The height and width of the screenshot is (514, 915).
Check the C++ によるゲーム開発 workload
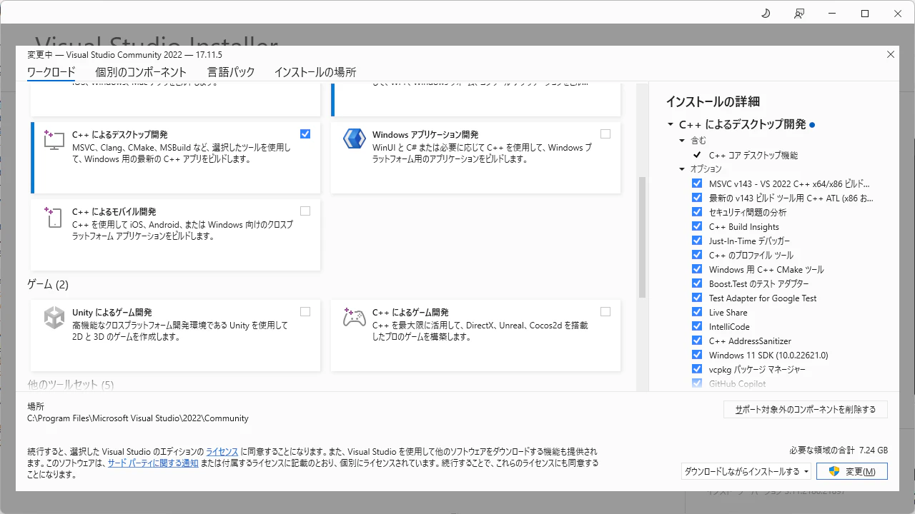[x=606, y=311]
